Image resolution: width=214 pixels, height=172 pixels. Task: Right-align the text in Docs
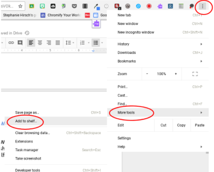click(49, 43)
